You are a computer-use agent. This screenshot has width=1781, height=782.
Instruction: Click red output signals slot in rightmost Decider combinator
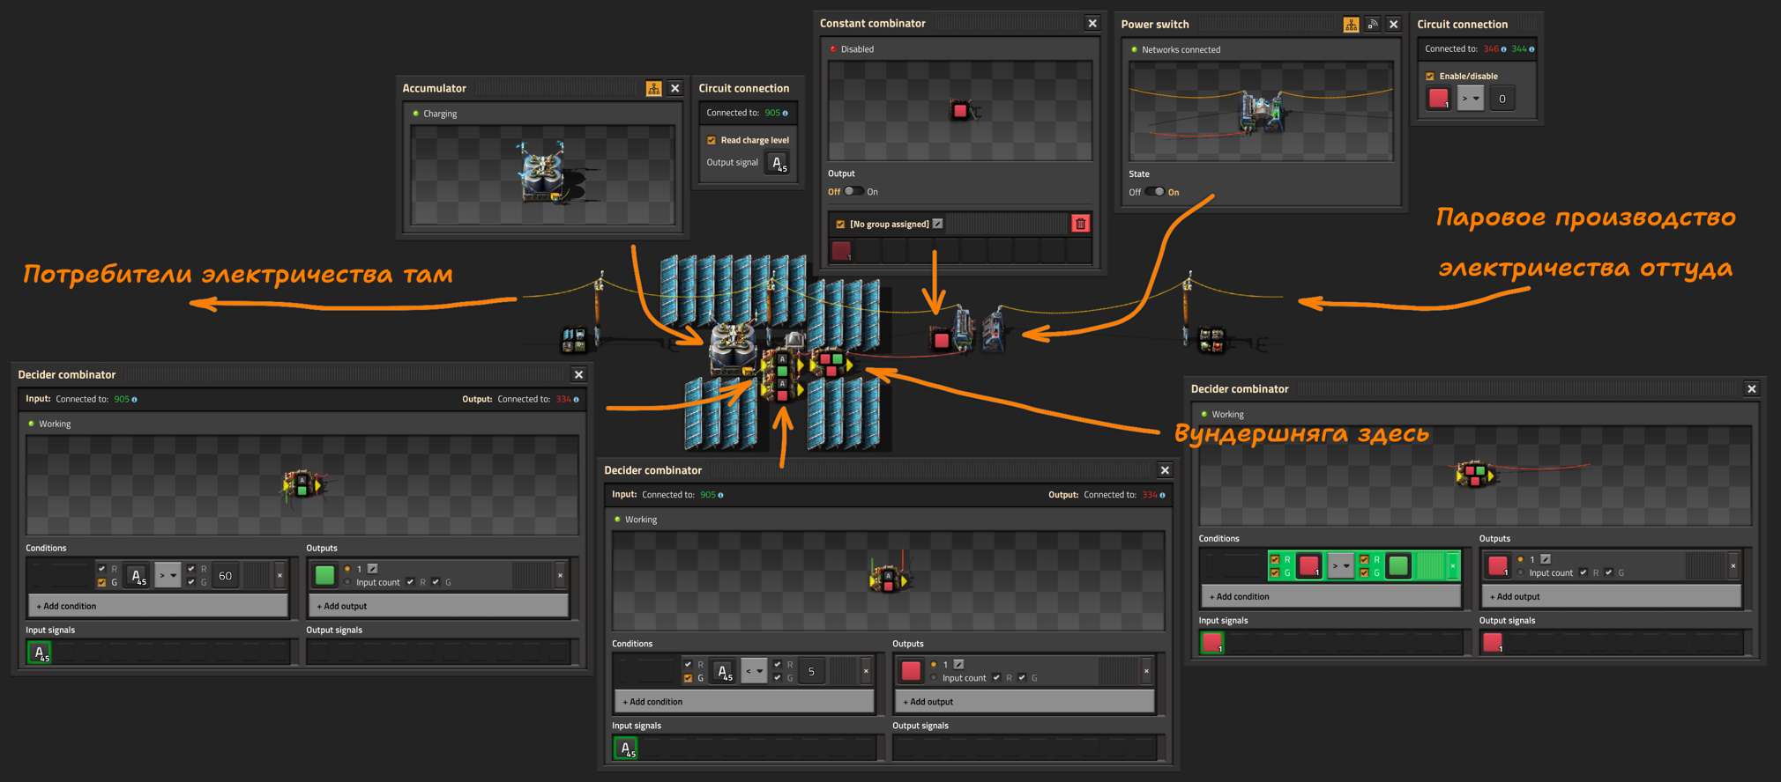tap(1493, 643)
